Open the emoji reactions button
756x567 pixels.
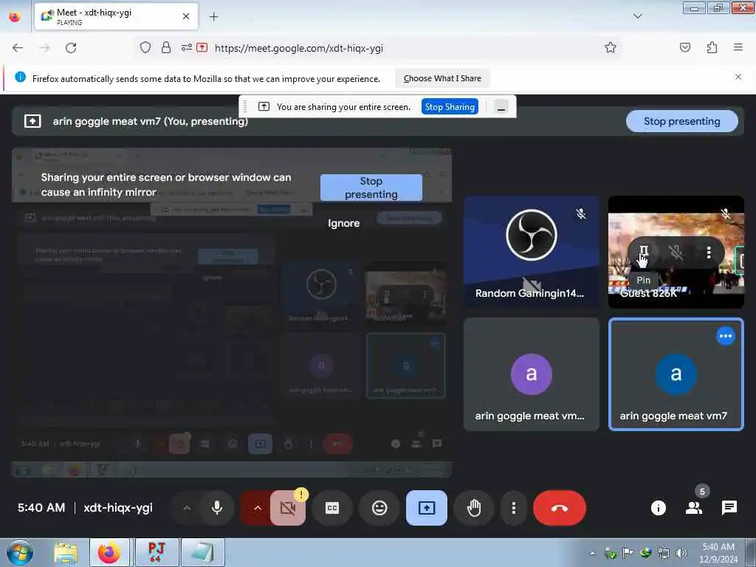point(379,508)
